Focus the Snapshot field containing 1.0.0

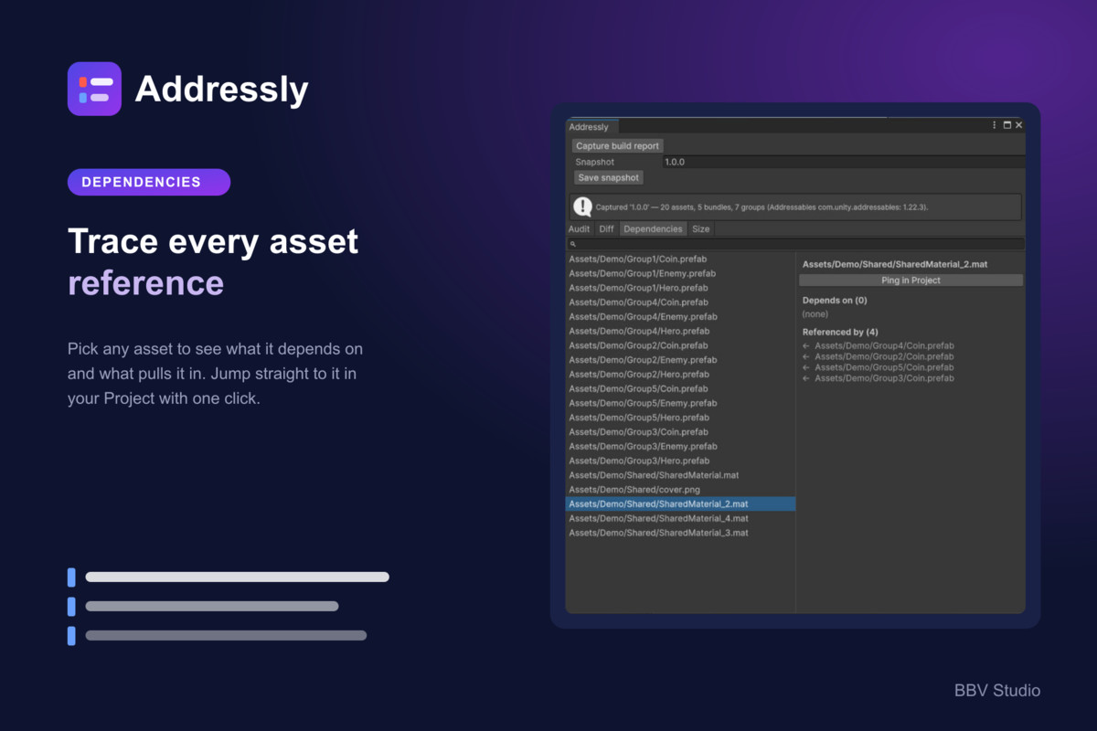pos(843,162)
